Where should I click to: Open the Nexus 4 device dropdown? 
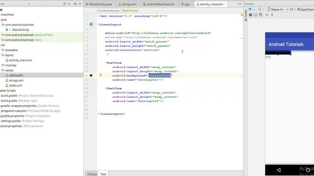click(276, 9)
